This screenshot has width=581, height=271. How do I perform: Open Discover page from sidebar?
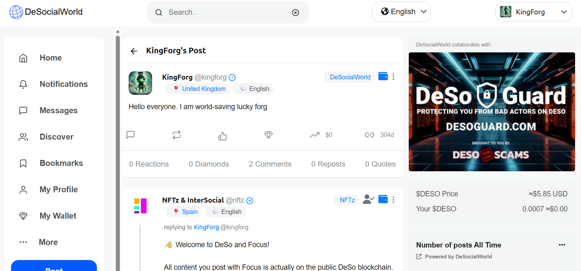coord(56,137)
